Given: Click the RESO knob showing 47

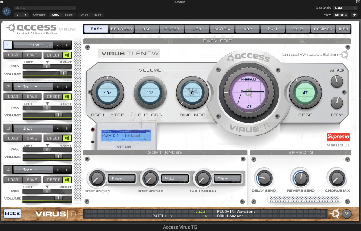Looking at the screenshot, I should click(305, 92).
